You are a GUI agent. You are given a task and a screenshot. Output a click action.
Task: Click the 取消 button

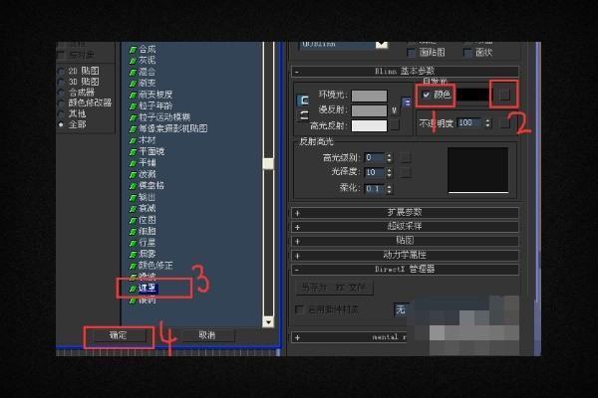pyautogui.click(x=206, y=336)
